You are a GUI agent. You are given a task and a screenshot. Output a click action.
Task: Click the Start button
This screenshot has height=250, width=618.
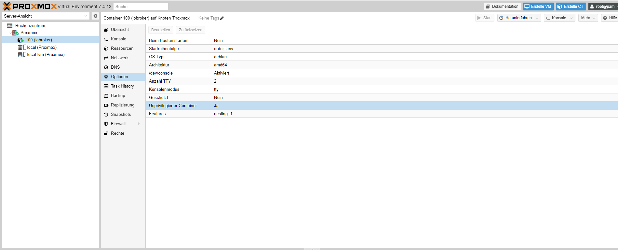[485, 18]
